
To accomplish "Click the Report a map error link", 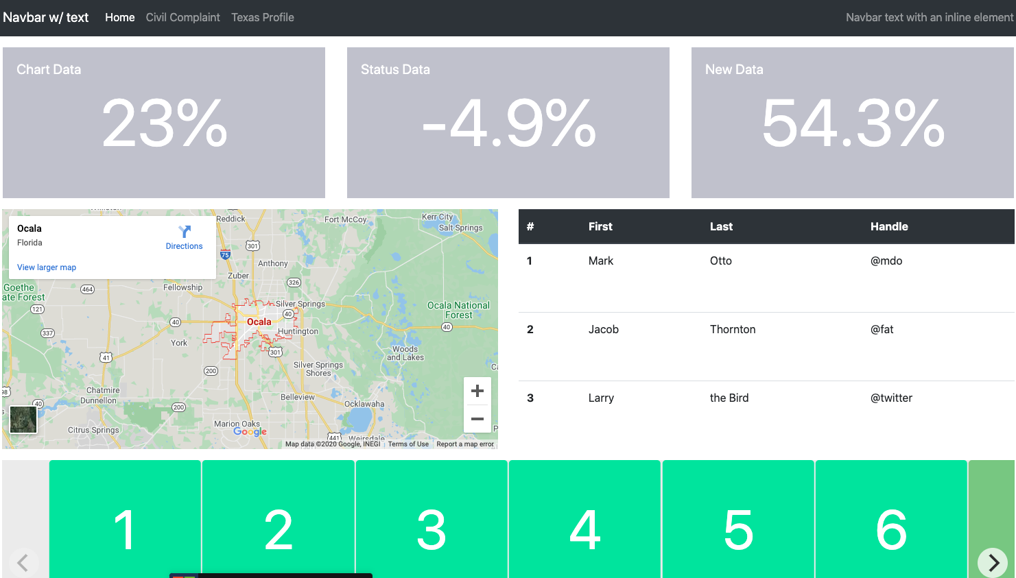I will pos(465,444).
